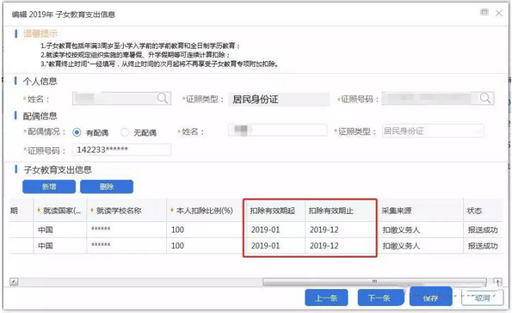This screenshot has height=313, width=512.
Task: Click the 就读学校名称 column header
Action: click(x=126, y=211)
